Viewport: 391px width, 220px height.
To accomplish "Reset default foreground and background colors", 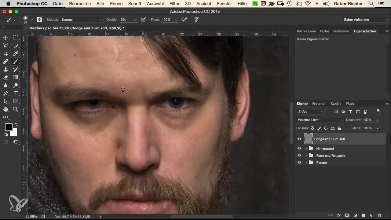I will point(5,135).
